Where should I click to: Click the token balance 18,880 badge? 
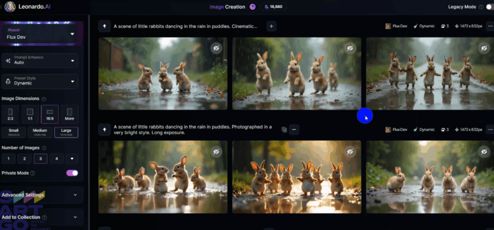tap(273, 7)
